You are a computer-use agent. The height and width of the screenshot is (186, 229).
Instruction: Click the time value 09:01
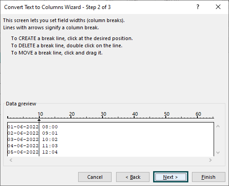[x=50, y=133]
